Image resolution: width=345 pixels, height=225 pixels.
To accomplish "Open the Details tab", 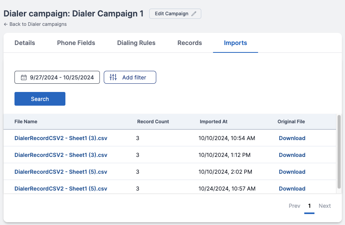I will [25, 43].
